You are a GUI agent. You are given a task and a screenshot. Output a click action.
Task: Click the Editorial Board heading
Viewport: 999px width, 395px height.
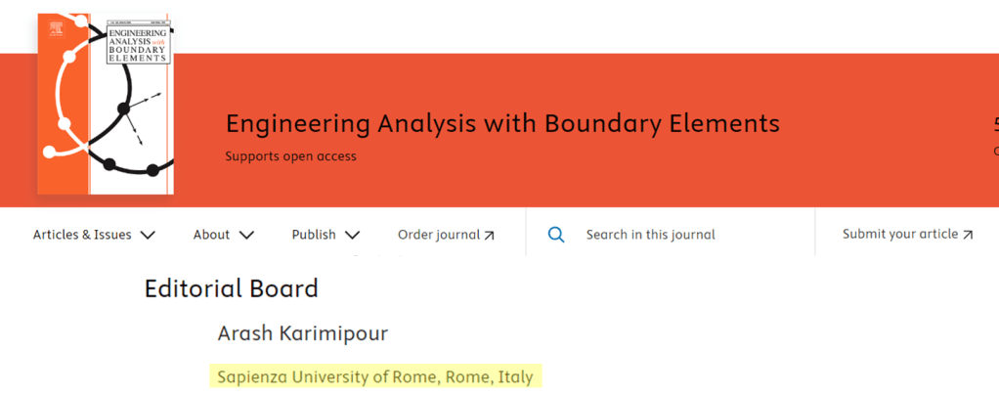tap(232, 289)
